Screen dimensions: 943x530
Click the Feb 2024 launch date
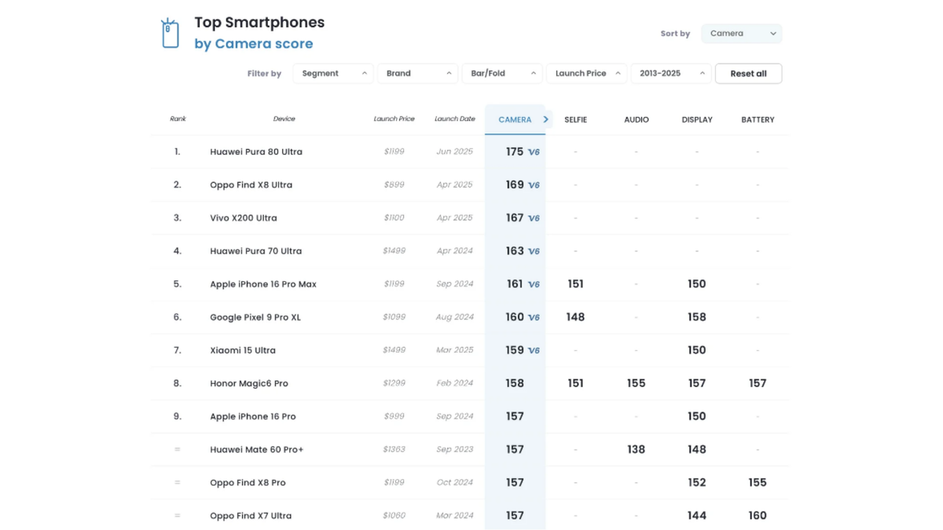pos(455,383)
